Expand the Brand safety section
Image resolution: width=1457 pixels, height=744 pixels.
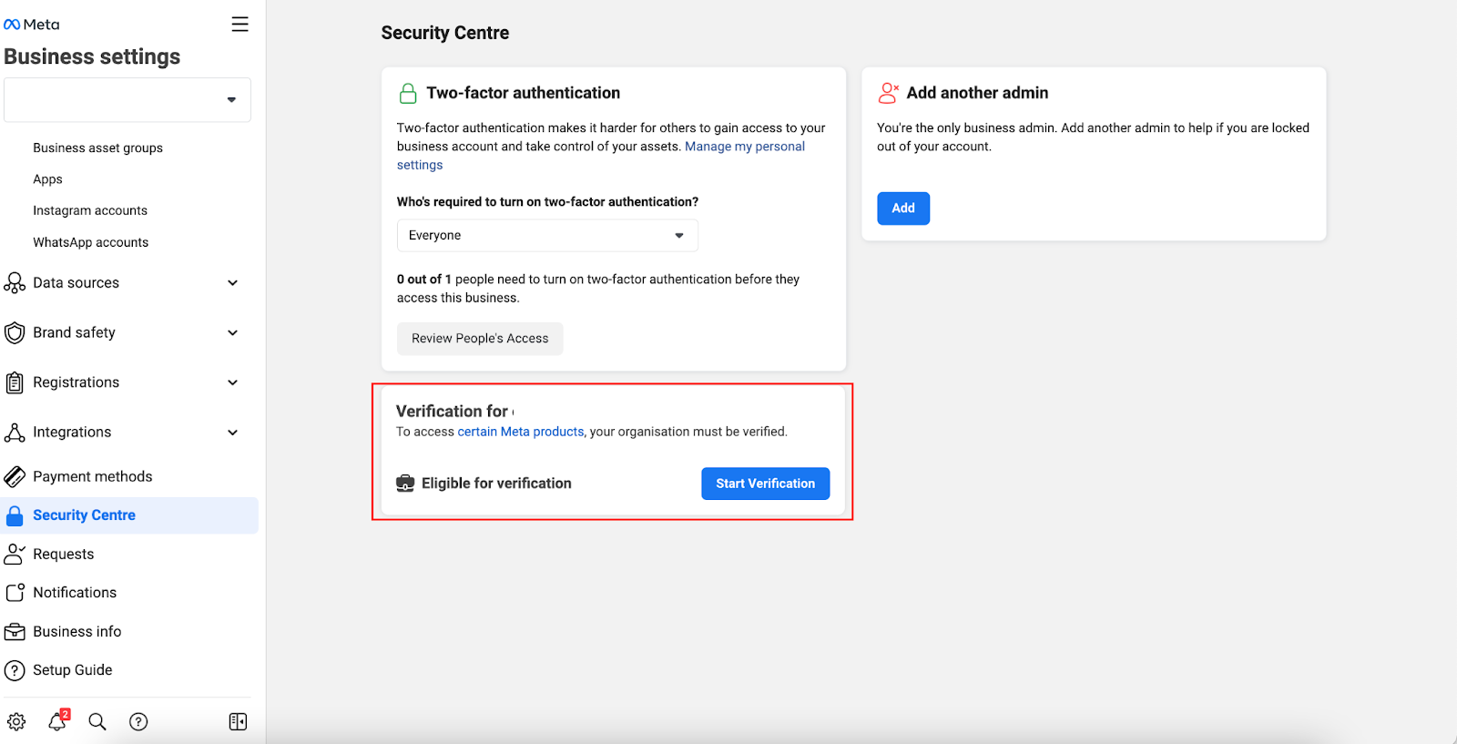pos(232,333)
